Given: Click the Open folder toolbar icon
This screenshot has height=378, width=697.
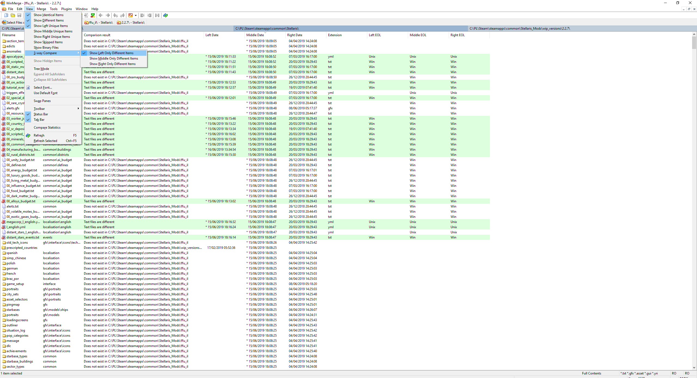Looking at the screenshot, I should pyautogui.click(x=13, y=15).
